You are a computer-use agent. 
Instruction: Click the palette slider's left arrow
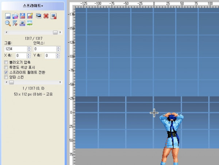tap(7, 82)
